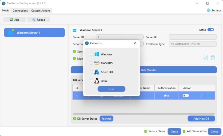Click the Recheck DB server status button
This screenshot has width=223, height=136.
pyautogui.click(x=106, y=119)
